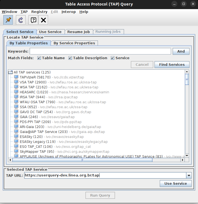Toggle the Table Name checkbox
This screenshot has height=204, width=198.
[39, 58]
